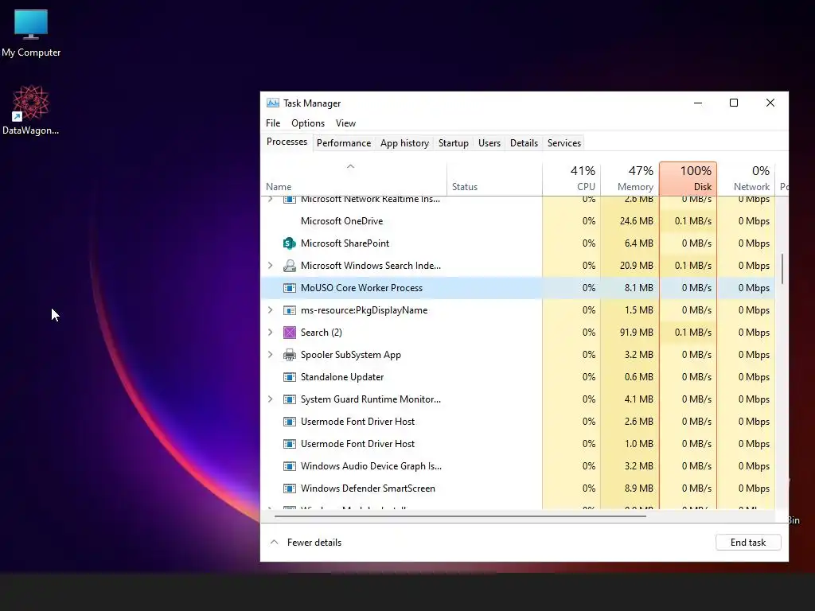815x611 pixels.
Task: Switch to the App history tab
Action: click(404, 143)
